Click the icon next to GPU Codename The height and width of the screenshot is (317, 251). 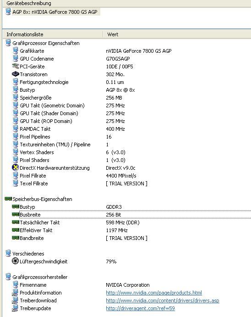[x=15, y=58]
